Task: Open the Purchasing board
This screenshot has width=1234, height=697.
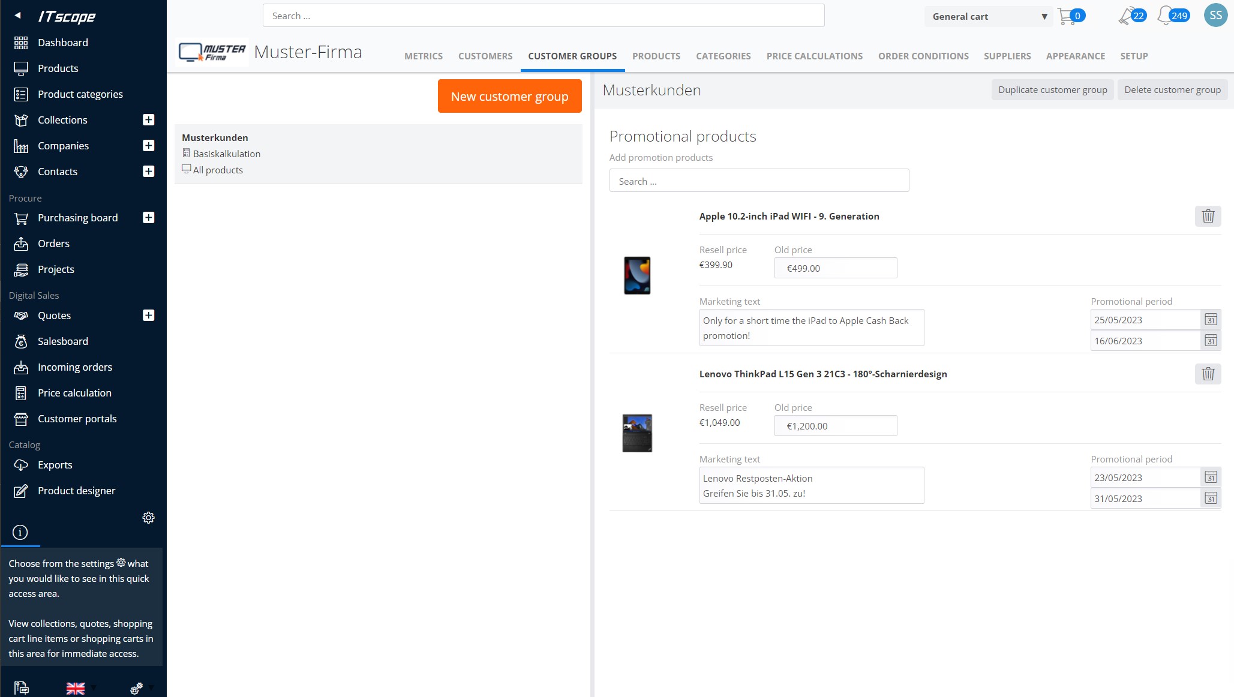Action: [x=77, y=218]
